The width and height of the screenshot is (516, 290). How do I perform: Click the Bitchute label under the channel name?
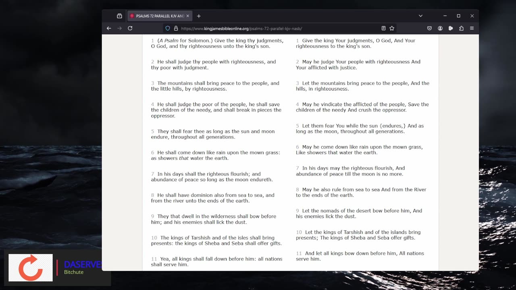(x=74, y=272)
